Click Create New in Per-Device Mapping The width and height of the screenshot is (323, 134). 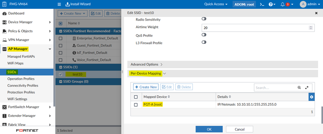coord(145,87)
